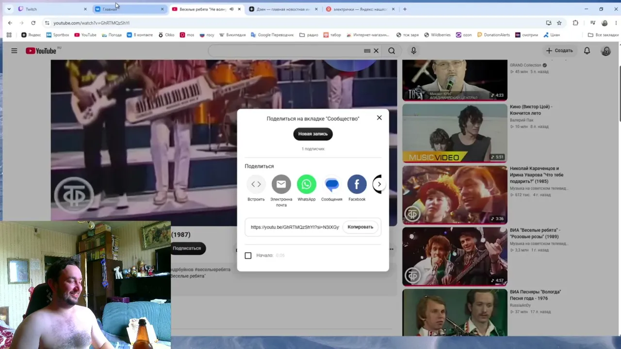This screenshot has width=621, height=349.
Task: Tick the Начало start-time checkbox
Action: [248, 255]
